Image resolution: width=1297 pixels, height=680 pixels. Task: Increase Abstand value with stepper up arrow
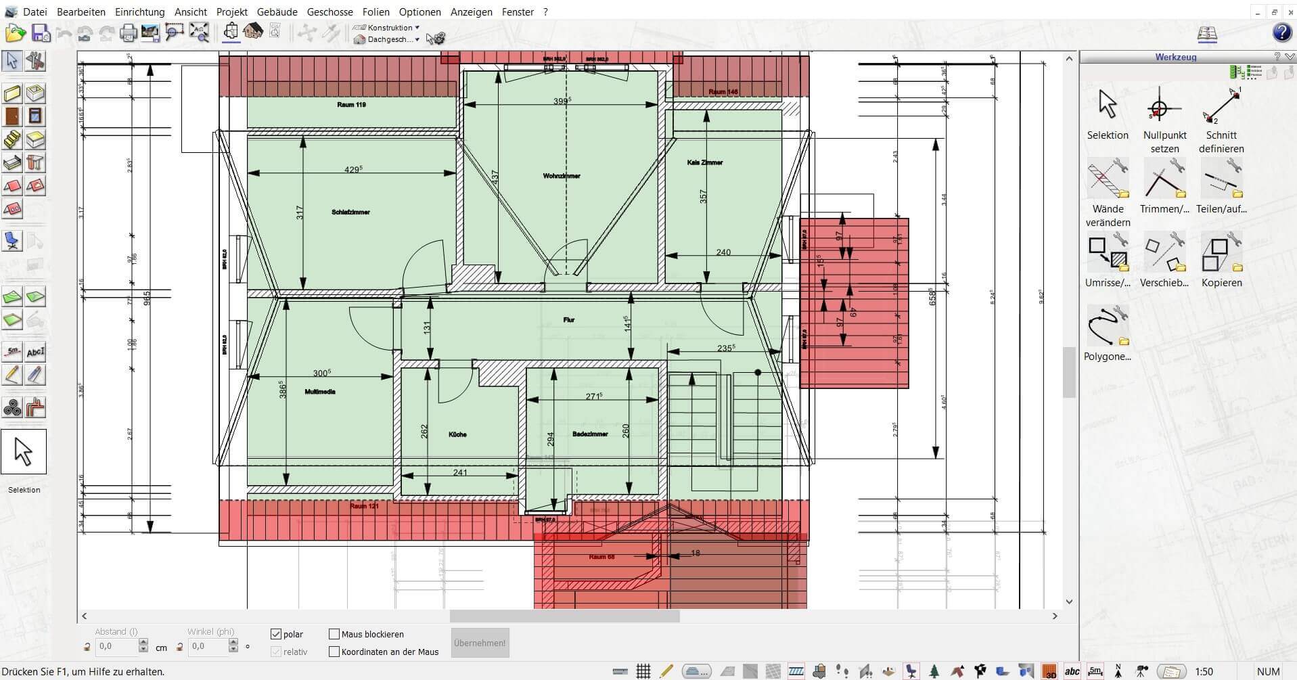143,642
